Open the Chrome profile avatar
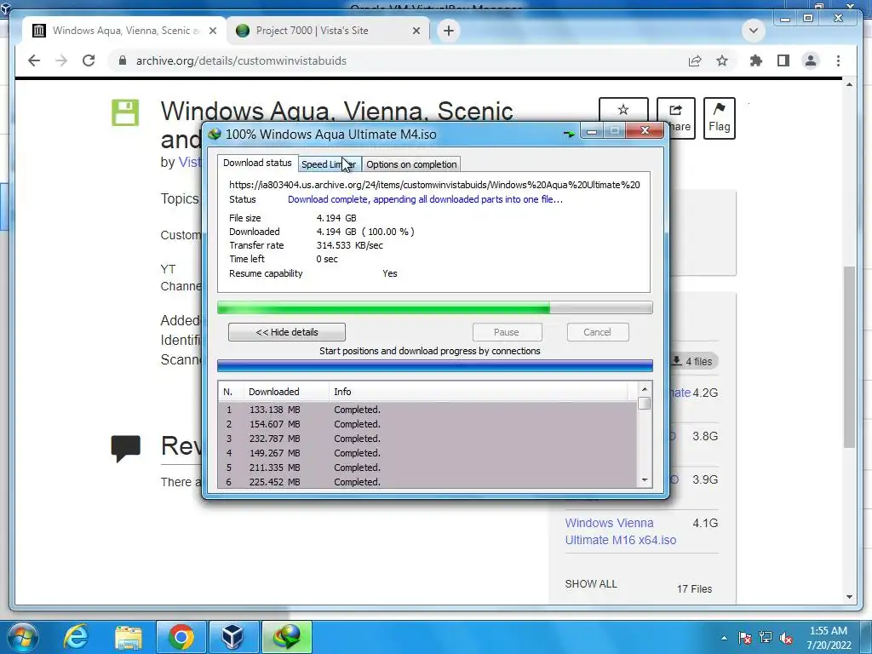This screenshot has height=654, width=872. click(x=811, y=60)
